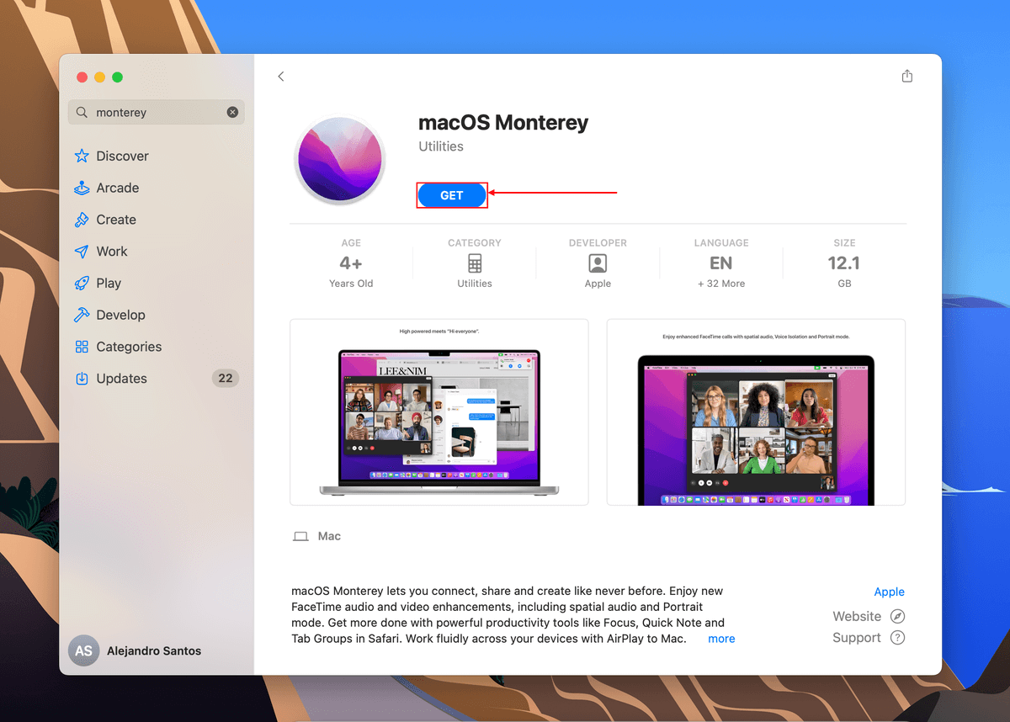Click the Create brush icon
The width and height of the screenshot is (1010, 722).
(x=82, y=220)
